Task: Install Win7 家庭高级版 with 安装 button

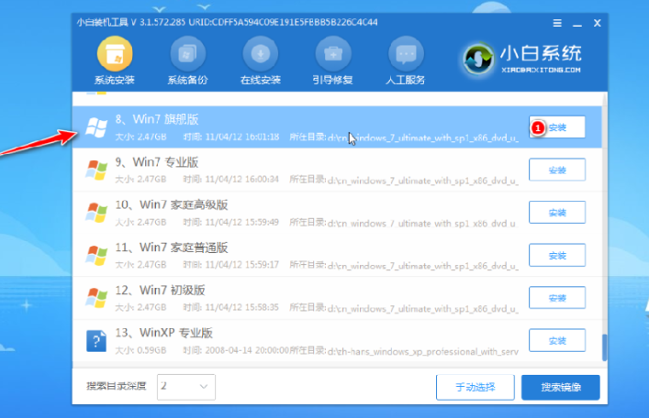Action: [x=557, y=212]
